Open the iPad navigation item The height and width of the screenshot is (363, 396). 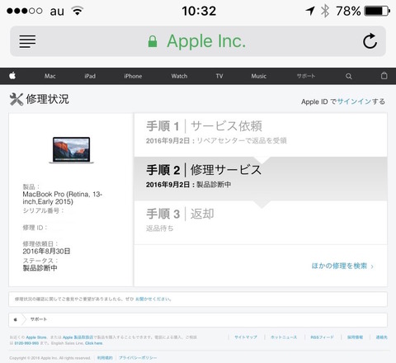(90, 76)
